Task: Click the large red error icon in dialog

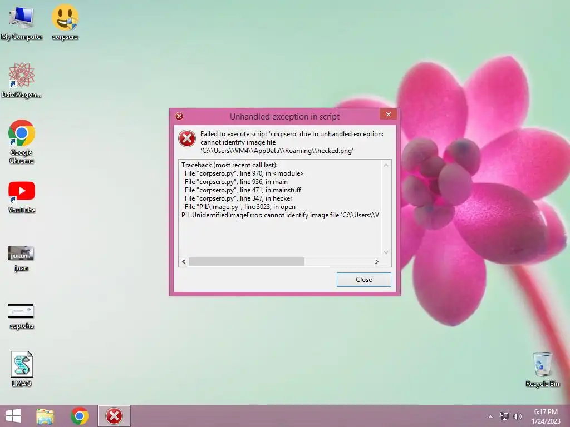Action: pyautogui.click(x=187, y=138)
